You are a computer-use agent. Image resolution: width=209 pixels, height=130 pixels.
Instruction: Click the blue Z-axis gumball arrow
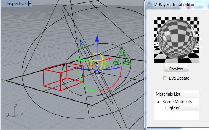coord(97,47)
